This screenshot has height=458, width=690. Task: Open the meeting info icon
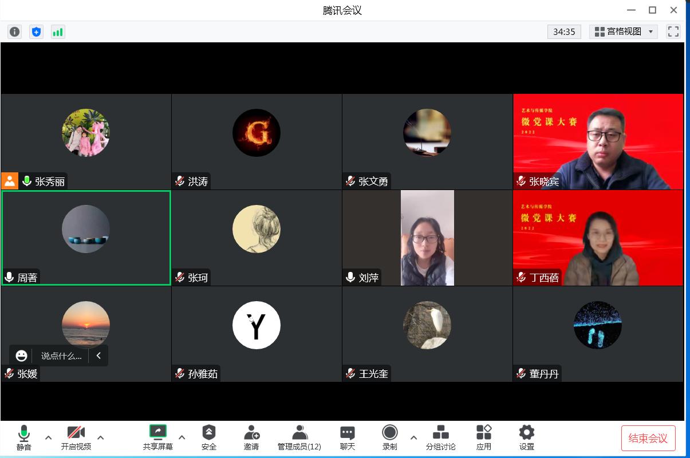coord(15,32)
